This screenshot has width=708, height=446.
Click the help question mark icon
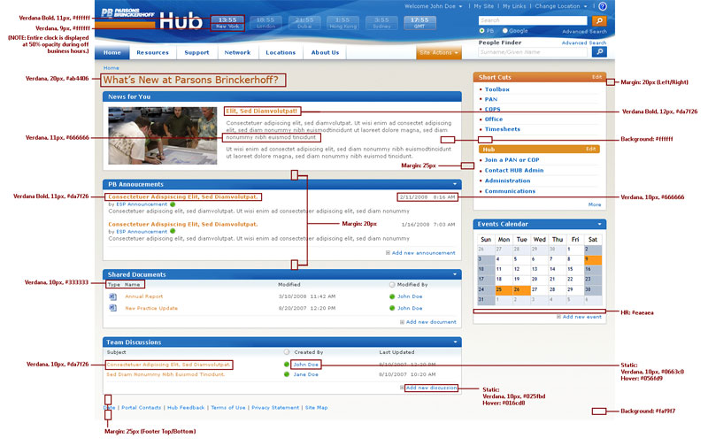[x=603, y=6]
